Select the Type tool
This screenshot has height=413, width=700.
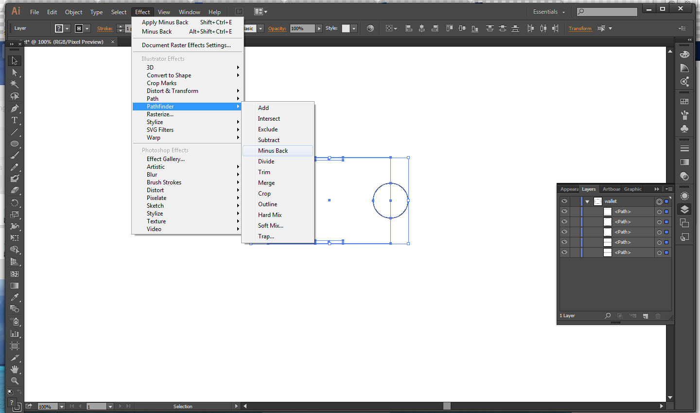pos(15,120)
